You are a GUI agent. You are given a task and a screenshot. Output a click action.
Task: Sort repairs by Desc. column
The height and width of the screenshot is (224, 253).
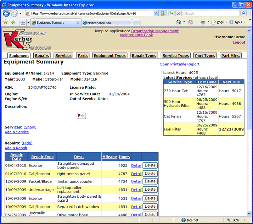click(x=79, y=157)
